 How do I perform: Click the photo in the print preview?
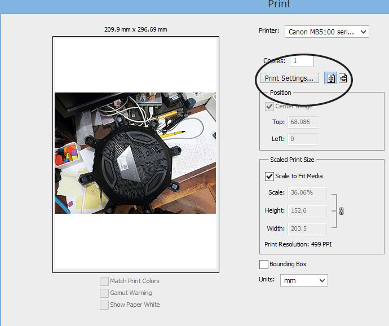pyautogui.click(x=135, y=153)
